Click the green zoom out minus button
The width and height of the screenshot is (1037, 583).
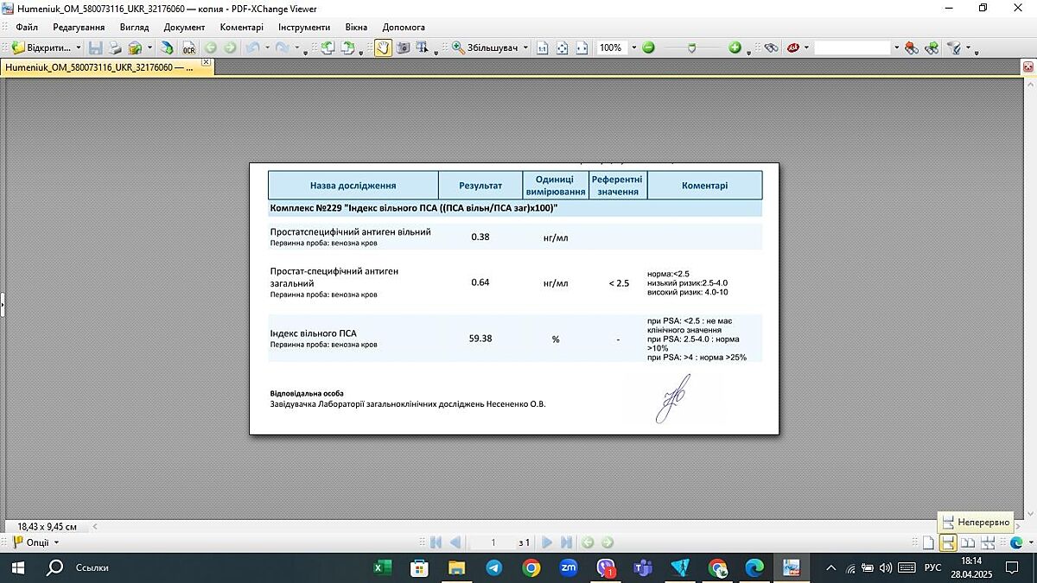[x=648, y=48]
